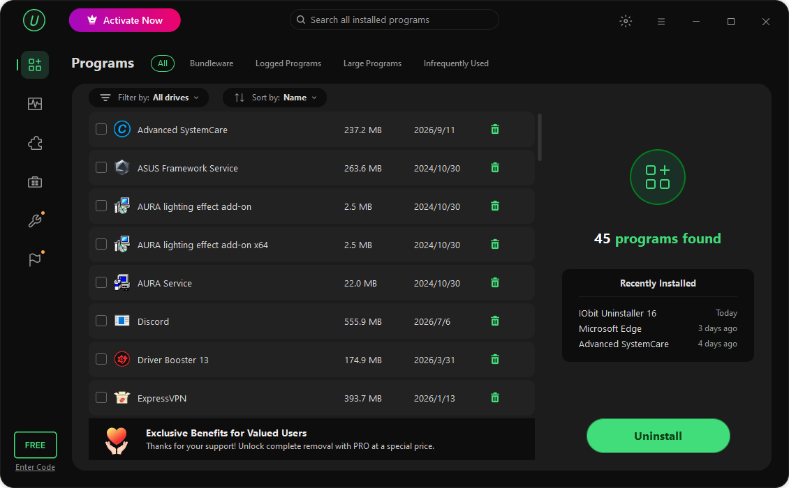
Task: Click the 2026/3/31 install date
Action: (434, 360)
